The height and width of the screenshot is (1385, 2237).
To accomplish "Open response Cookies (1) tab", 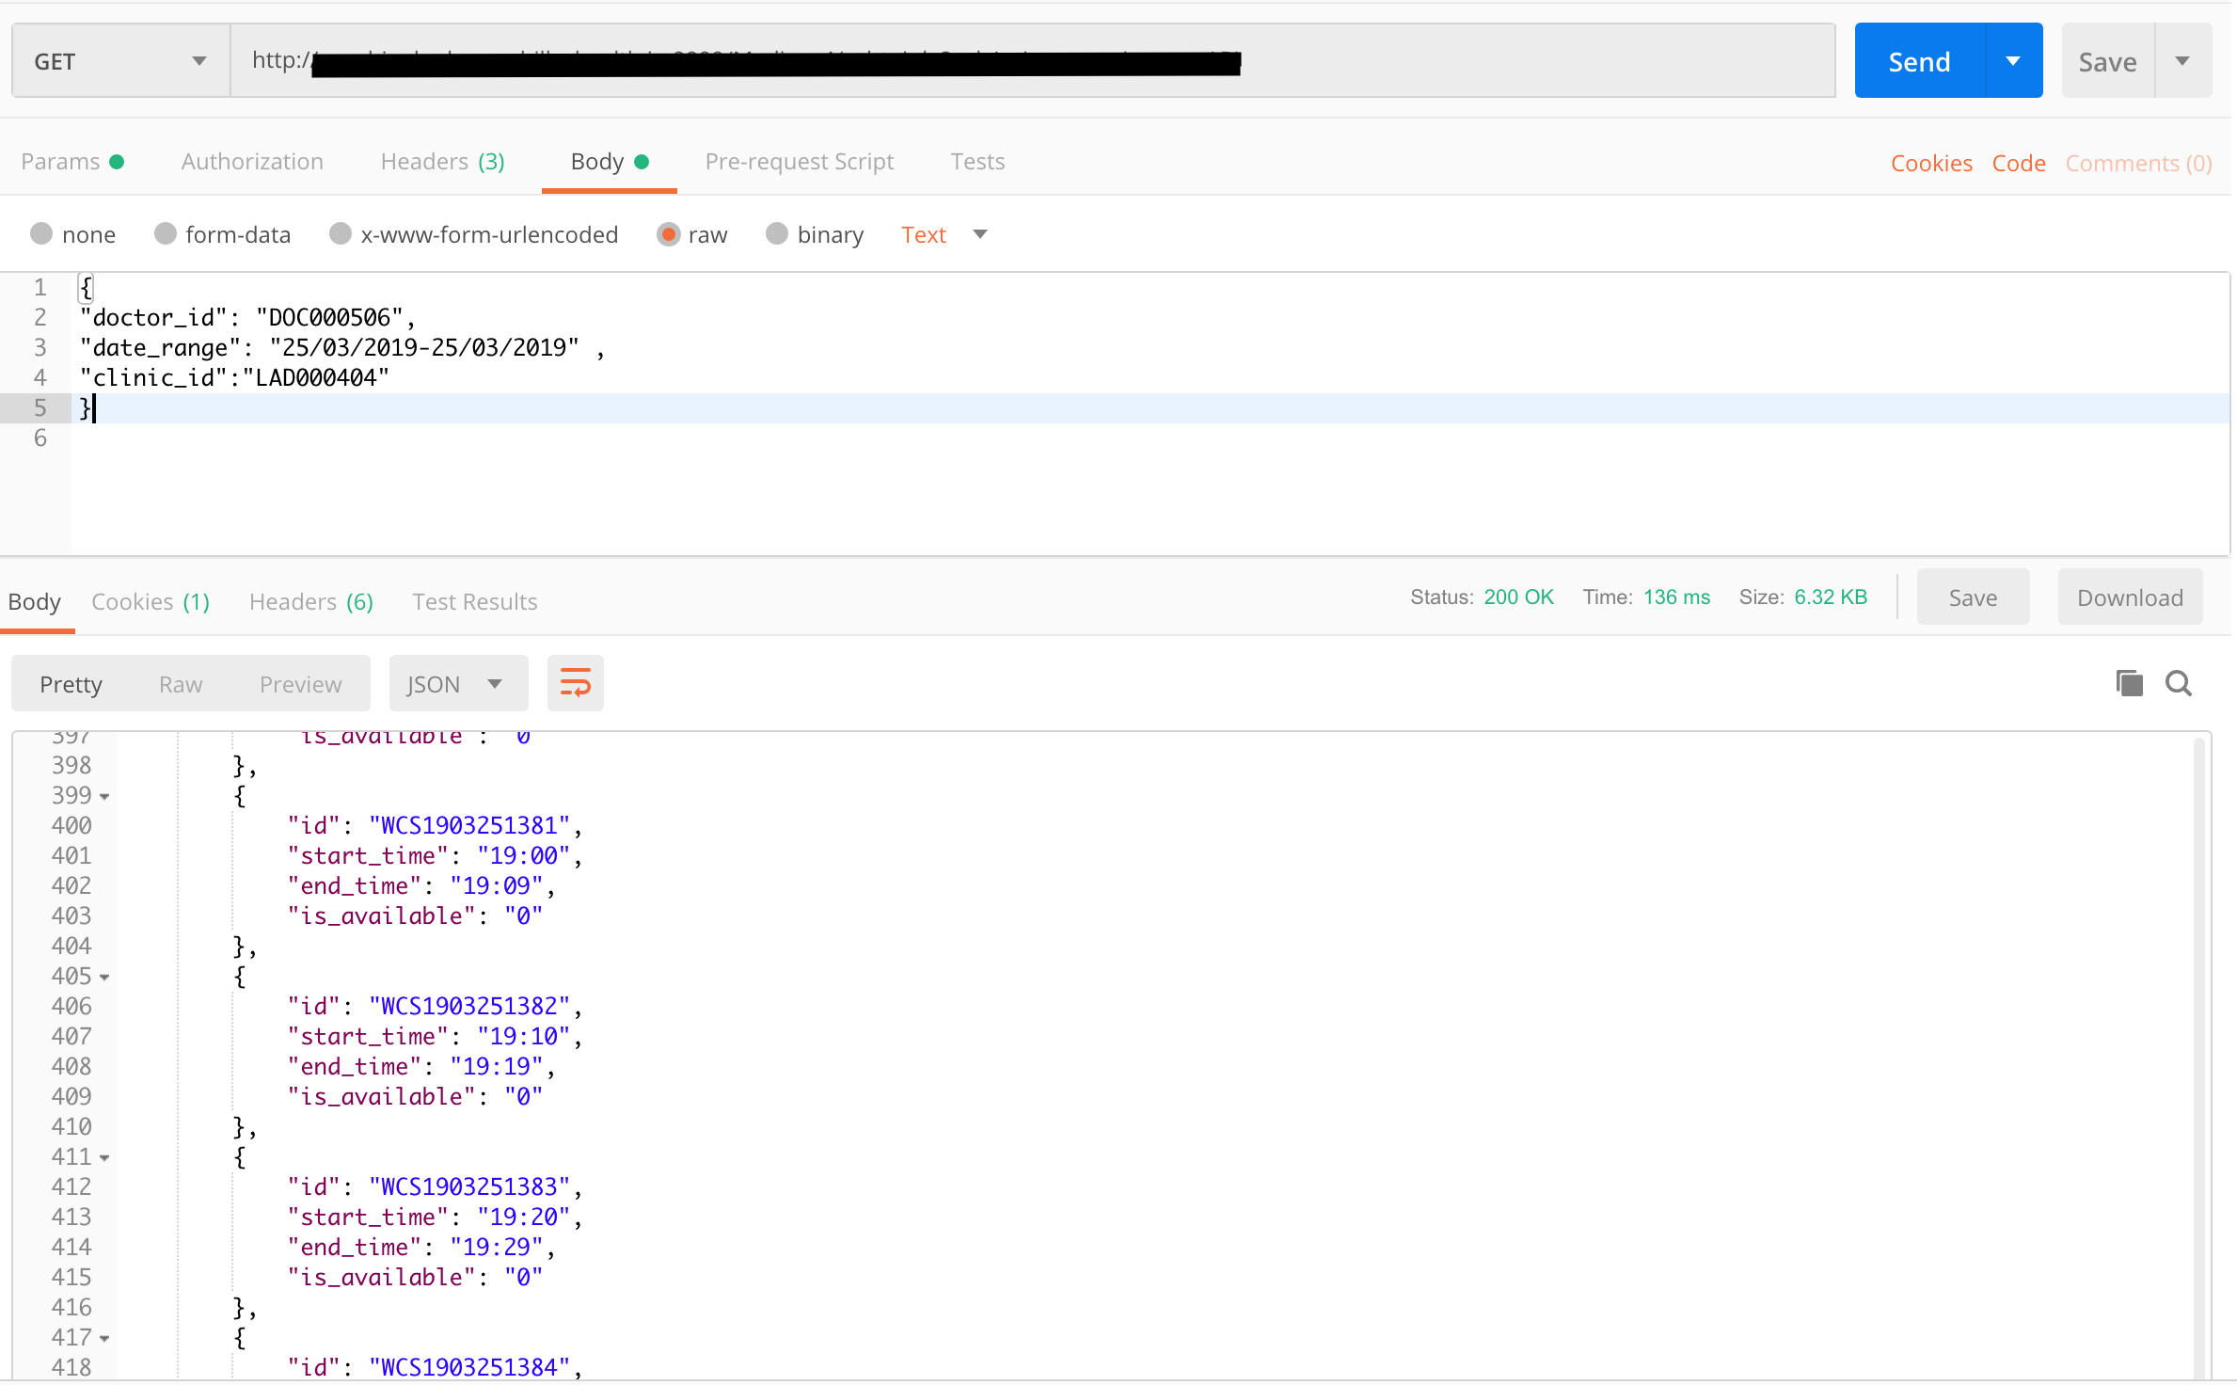I will (151, 601).
